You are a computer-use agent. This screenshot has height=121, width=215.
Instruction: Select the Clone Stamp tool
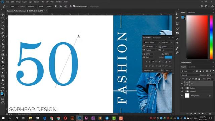click(x=3, y=44)
